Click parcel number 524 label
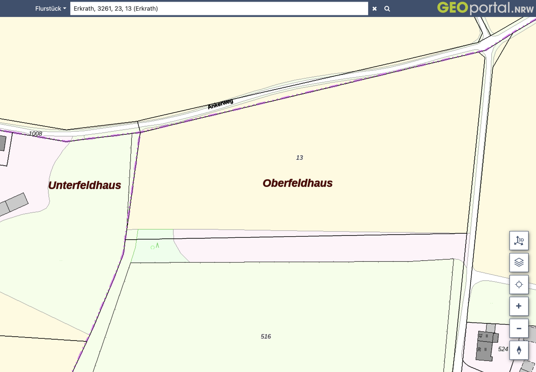Image resolution: width=536 pixels, height=372 pixels. 503,349
